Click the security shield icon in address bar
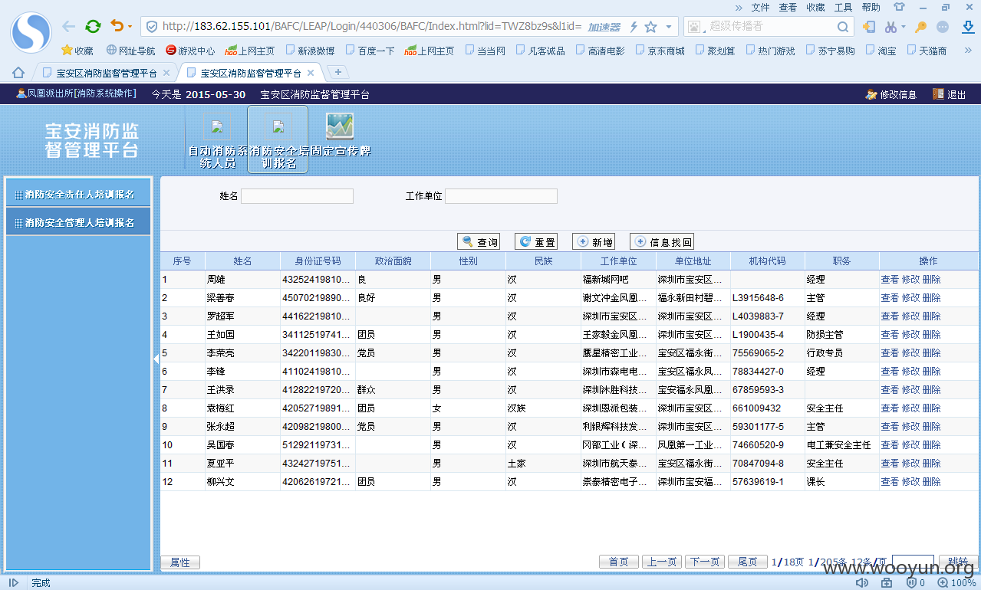Screen dimensions: 981x590 pos(152,27)
